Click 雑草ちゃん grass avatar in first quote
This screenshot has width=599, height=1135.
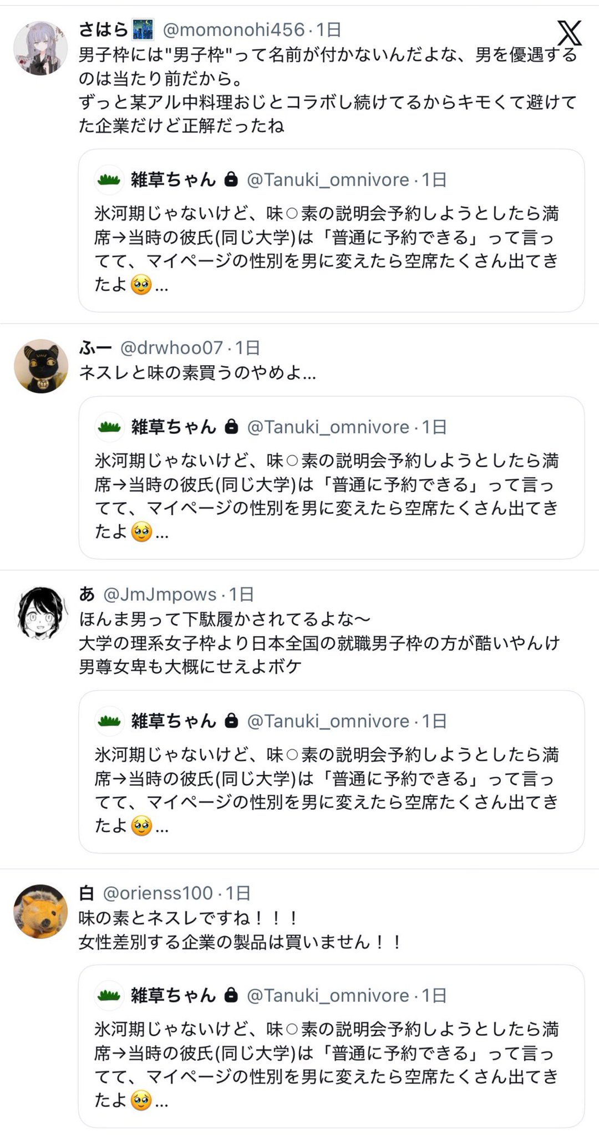tap(109, 180)
